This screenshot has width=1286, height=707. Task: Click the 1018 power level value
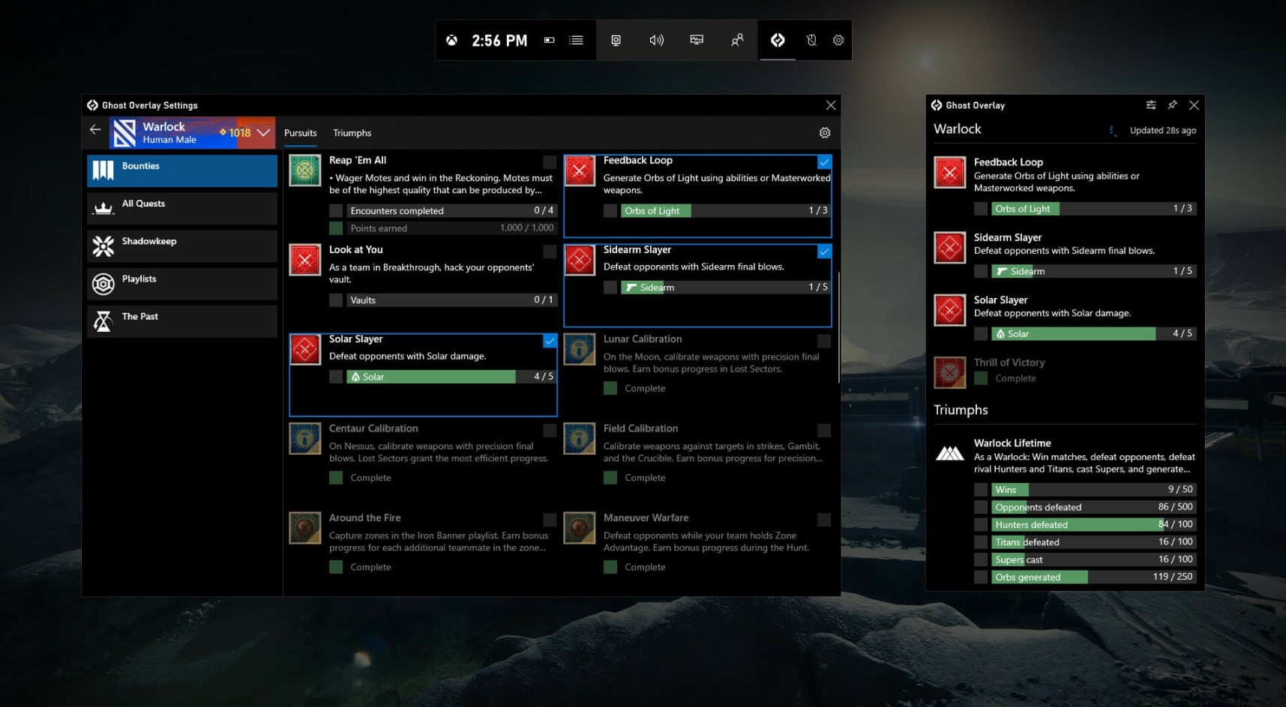click(x=239, y=133)
